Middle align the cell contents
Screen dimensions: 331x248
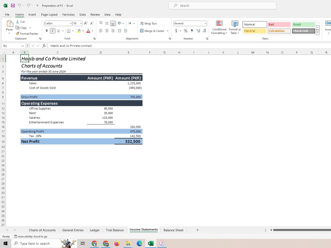[x=107, y=23]
